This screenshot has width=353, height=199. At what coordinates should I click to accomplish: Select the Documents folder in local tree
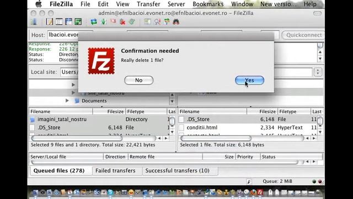tap(94, 101)
